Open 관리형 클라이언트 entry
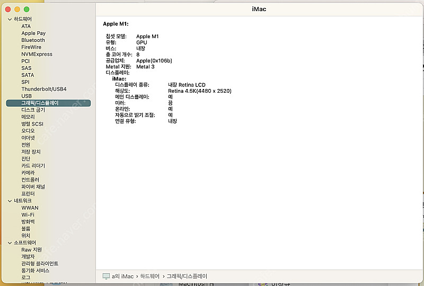 pos(40,264)
